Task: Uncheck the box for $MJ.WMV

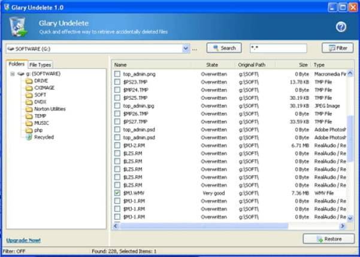Action: click(117, 193)
